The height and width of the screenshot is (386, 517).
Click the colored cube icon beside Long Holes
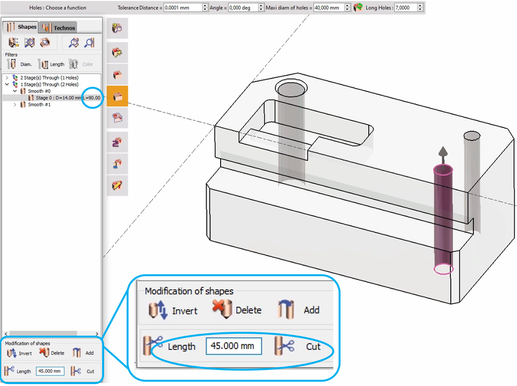point(358,8)
